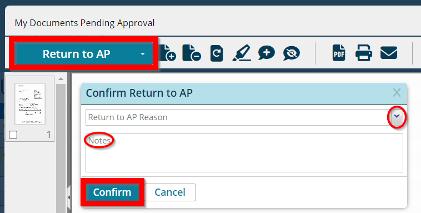This screenshot has height=213, width=421.
Task: Click the Cancel button
Action: pos(170,192)
